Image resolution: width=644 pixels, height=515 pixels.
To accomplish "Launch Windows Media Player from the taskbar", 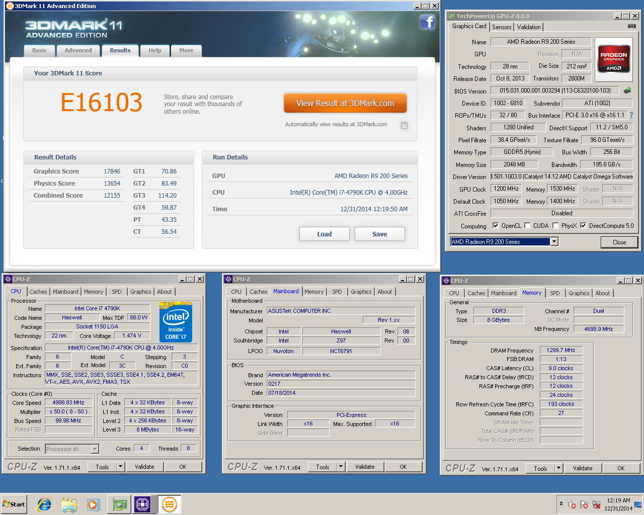I will 93,504.
